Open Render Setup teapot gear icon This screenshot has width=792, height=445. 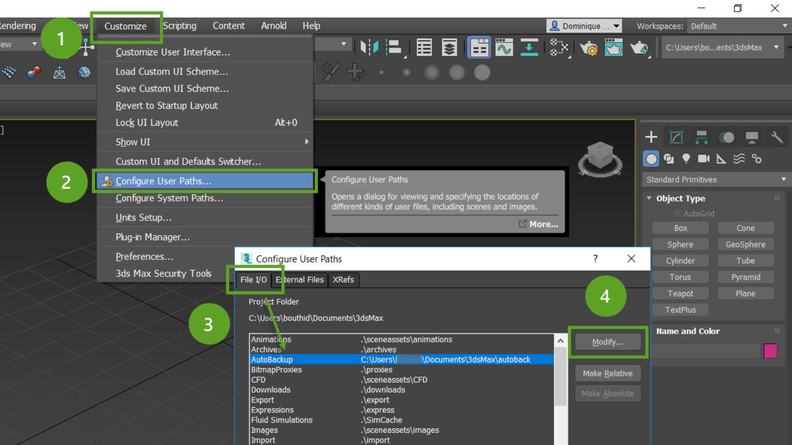tap(588, 48)
